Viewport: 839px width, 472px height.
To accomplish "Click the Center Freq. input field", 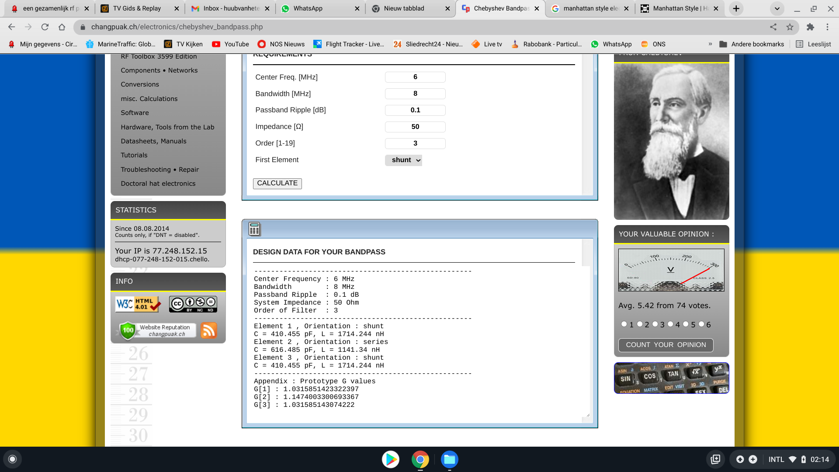I will click(x=415, y=77).
